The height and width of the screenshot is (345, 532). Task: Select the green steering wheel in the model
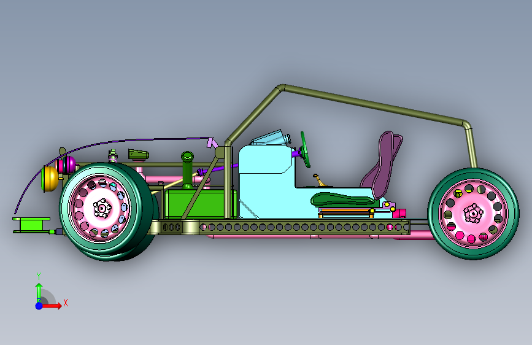pyautogui.click(x=306, y=150)
